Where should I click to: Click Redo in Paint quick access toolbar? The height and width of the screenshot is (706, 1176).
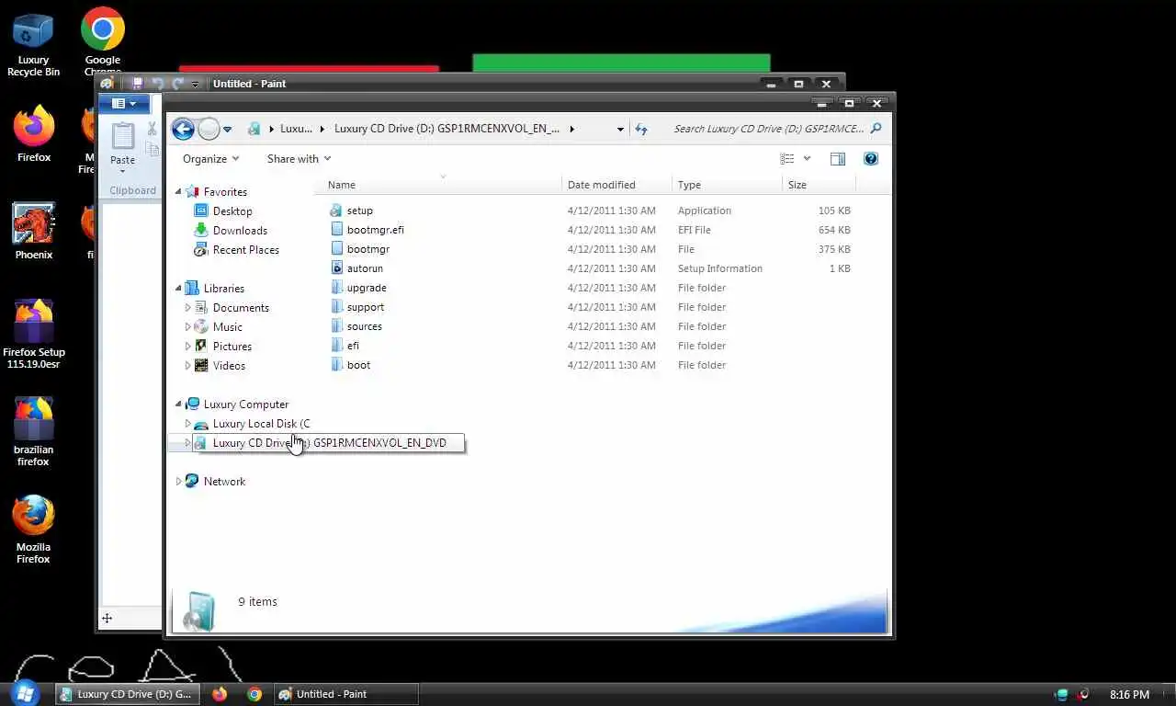click(x=178, y=84)
